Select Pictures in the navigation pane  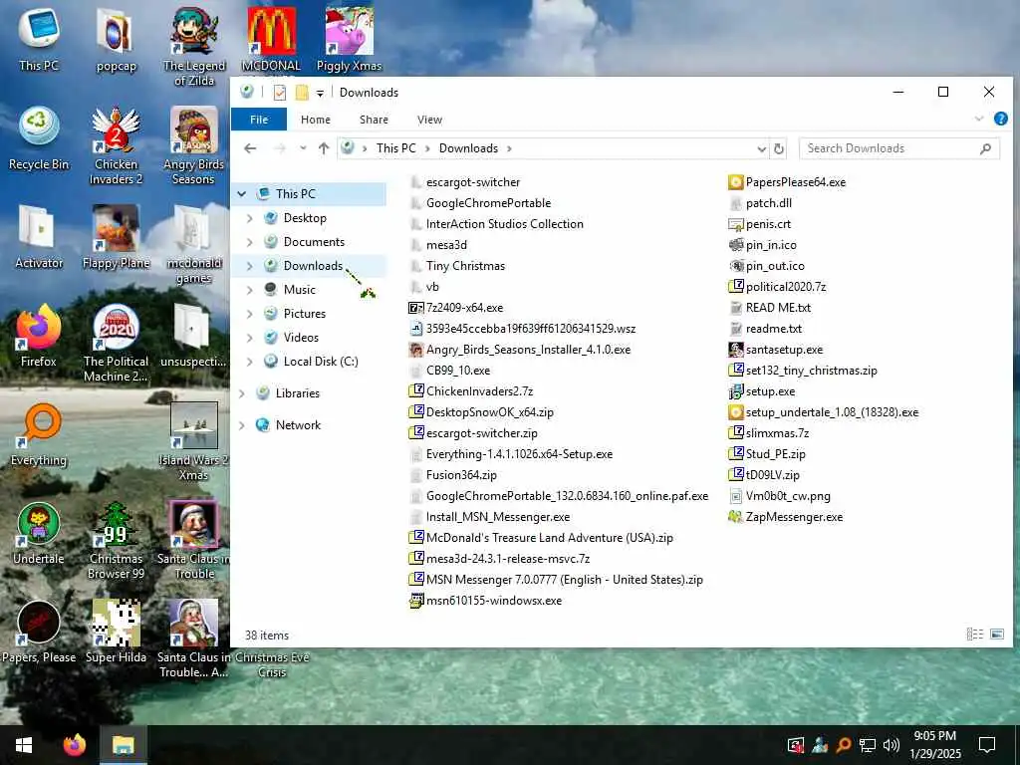click(305, 314)
